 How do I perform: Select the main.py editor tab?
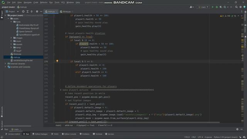[51, 12]
